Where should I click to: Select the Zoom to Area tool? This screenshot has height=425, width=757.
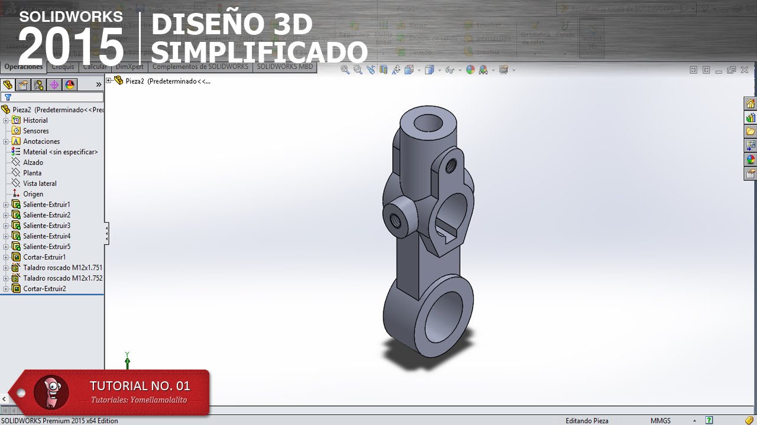[x=358, y=70]
